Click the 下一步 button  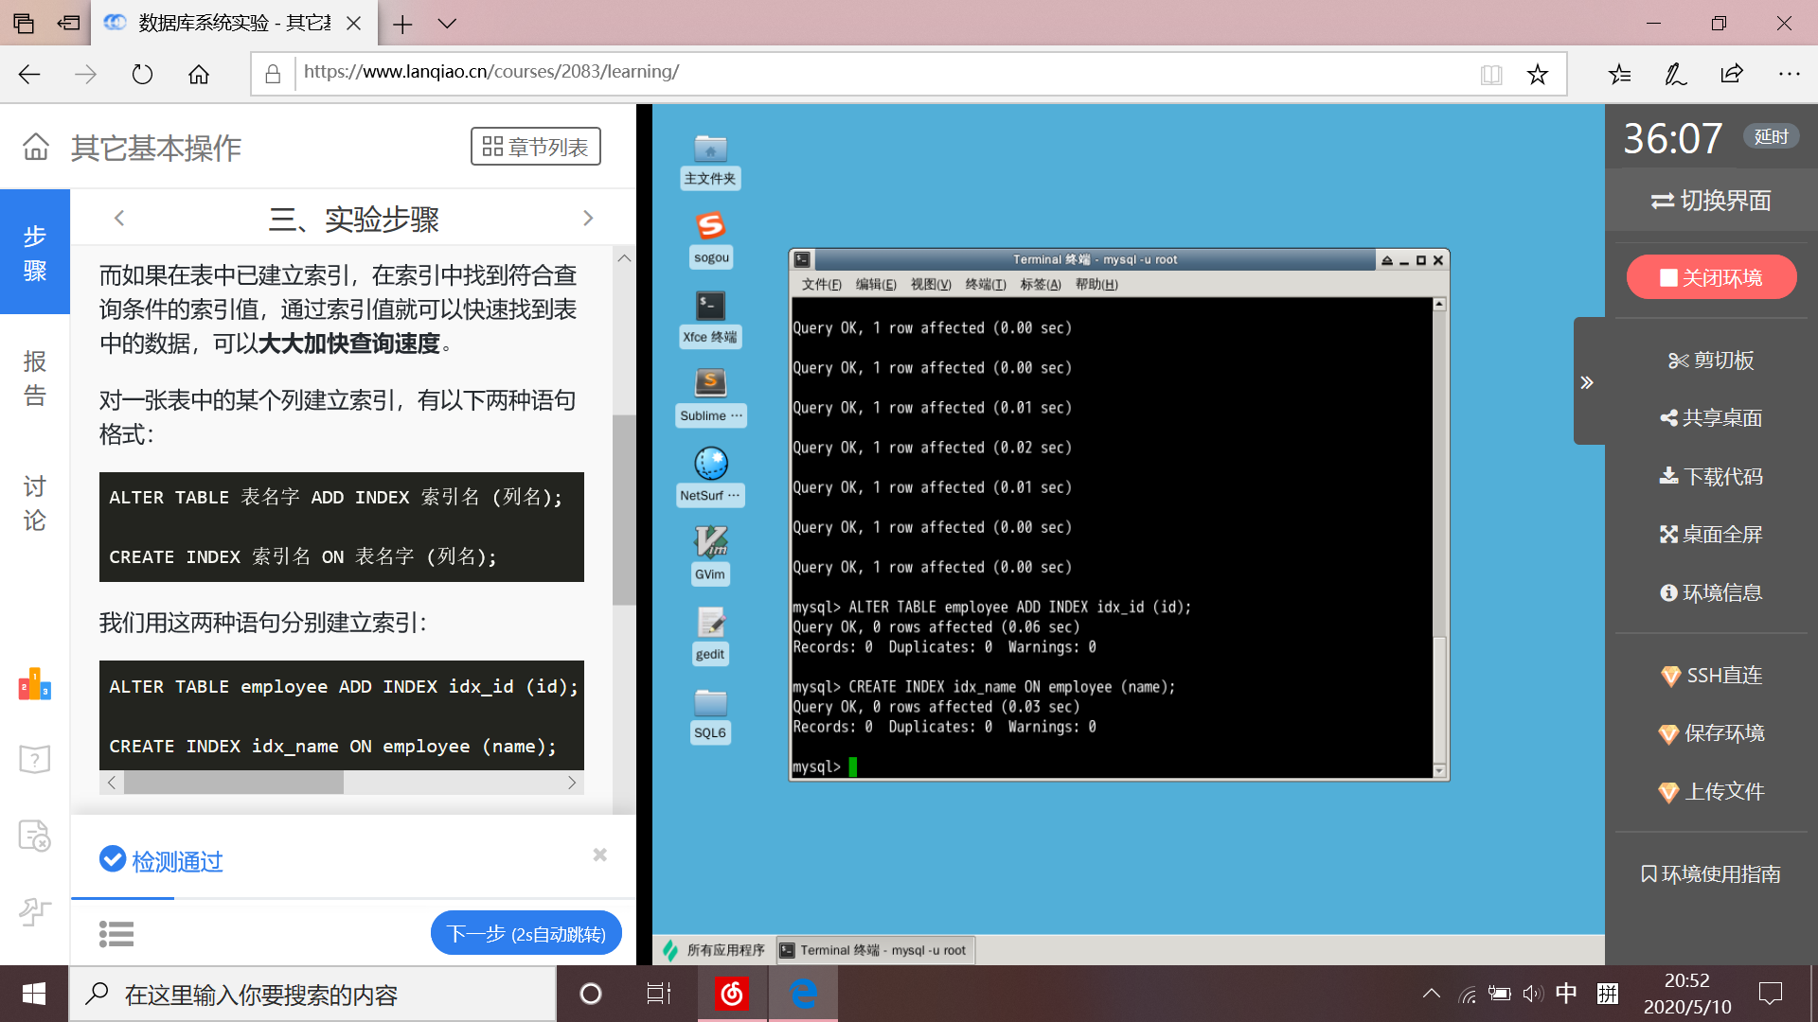click(x=526, y=934)
